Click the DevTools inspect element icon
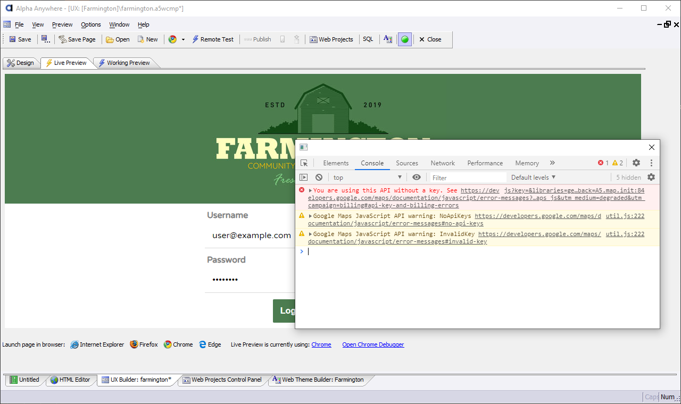Screen dimensions: 681x404 [304, 163]
